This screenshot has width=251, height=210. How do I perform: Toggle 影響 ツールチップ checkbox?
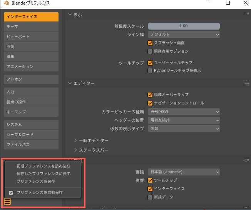click(150, 180)
